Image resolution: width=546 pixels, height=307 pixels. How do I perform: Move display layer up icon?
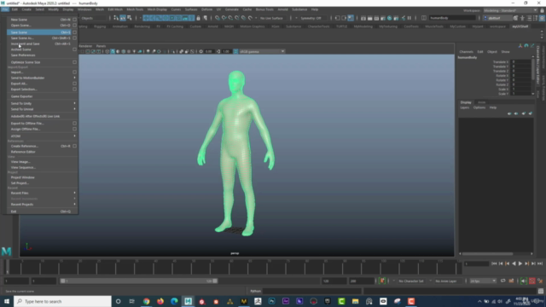tap(509, 113)
